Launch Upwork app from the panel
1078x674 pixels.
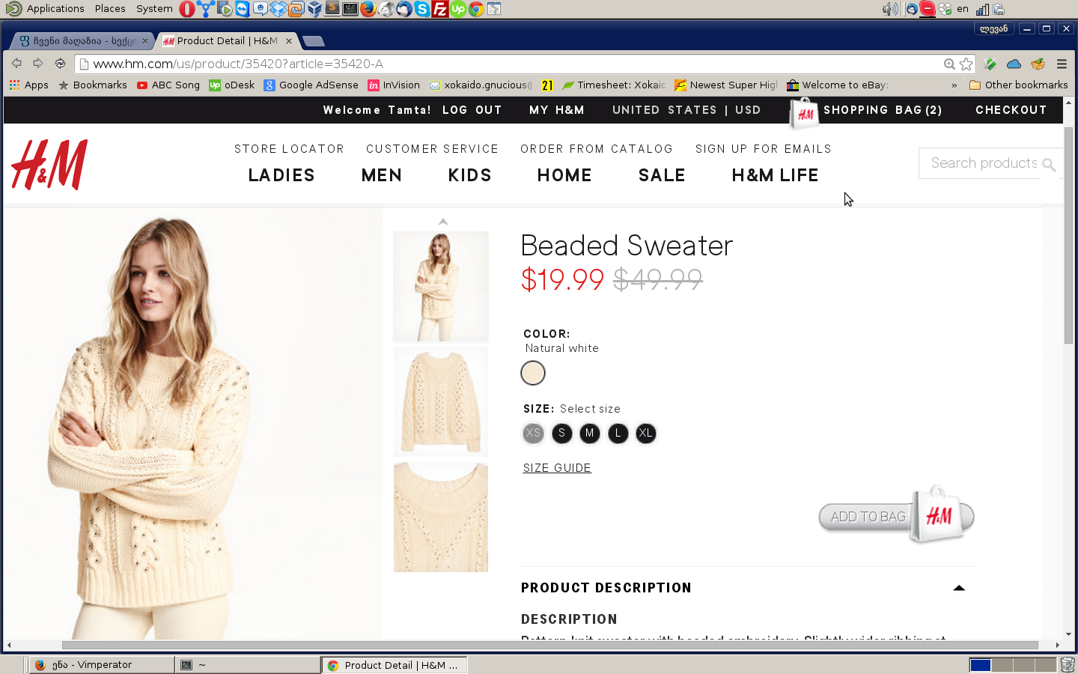click(x=458, y=9)
